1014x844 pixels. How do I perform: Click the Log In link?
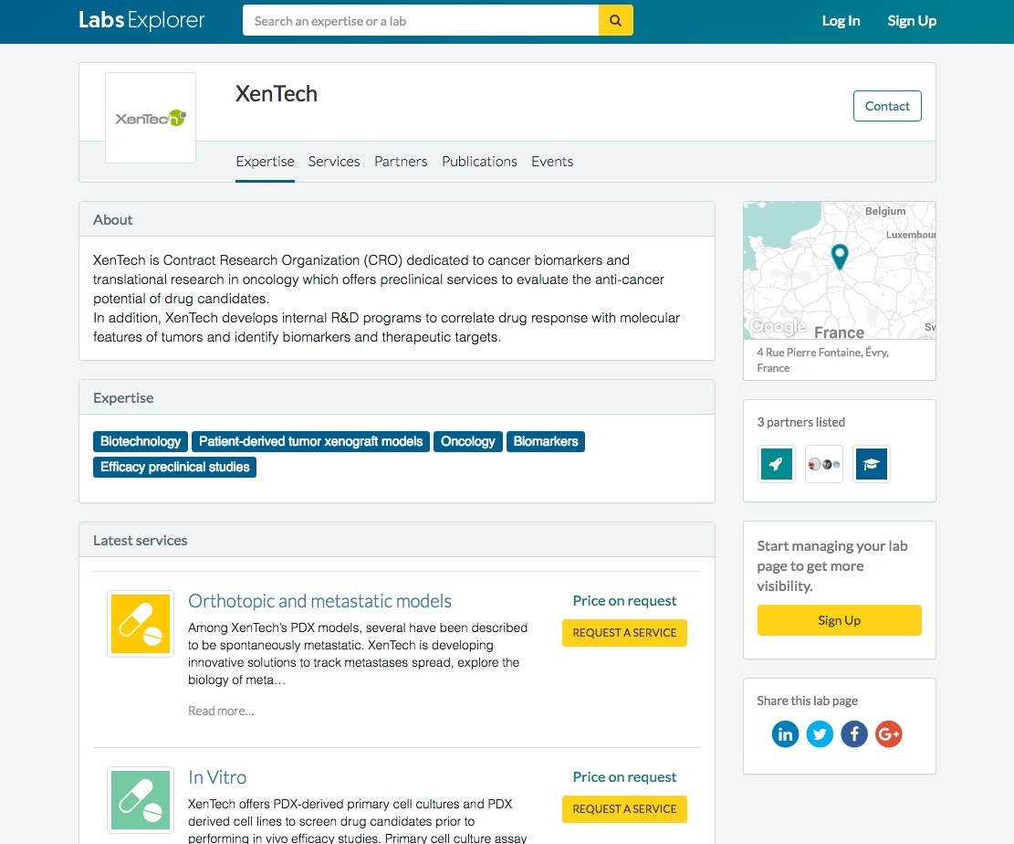point(841,21)
